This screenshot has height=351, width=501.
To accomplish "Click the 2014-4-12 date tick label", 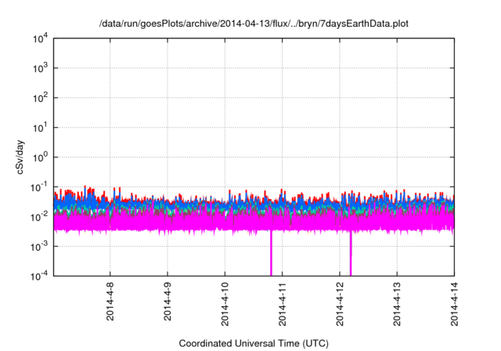I will coord(340,304).
